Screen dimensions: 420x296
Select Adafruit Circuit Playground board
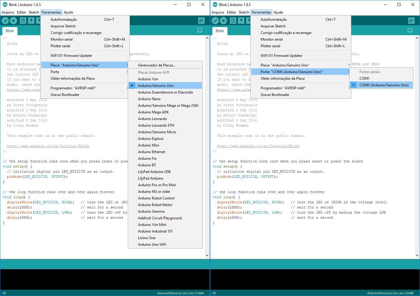(165, 218)
